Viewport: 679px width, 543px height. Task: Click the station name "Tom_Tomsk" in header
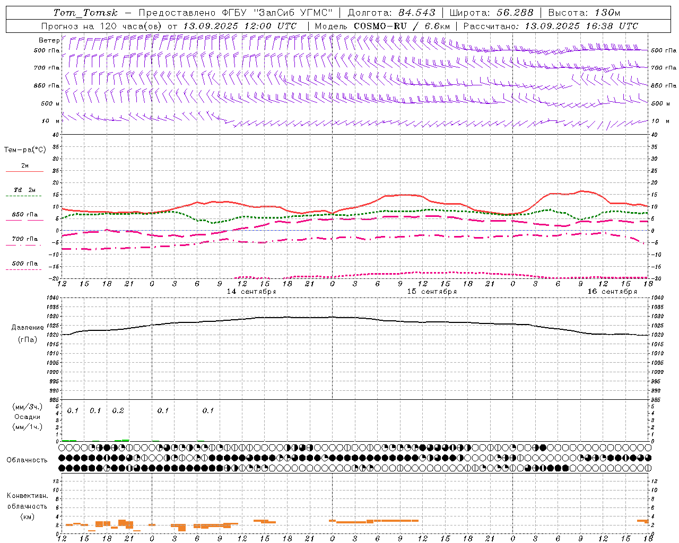coord(85,13)
